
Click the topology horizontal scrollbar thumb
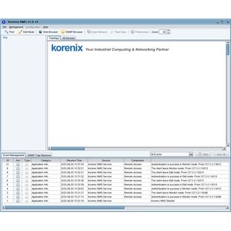pos(68,148)
